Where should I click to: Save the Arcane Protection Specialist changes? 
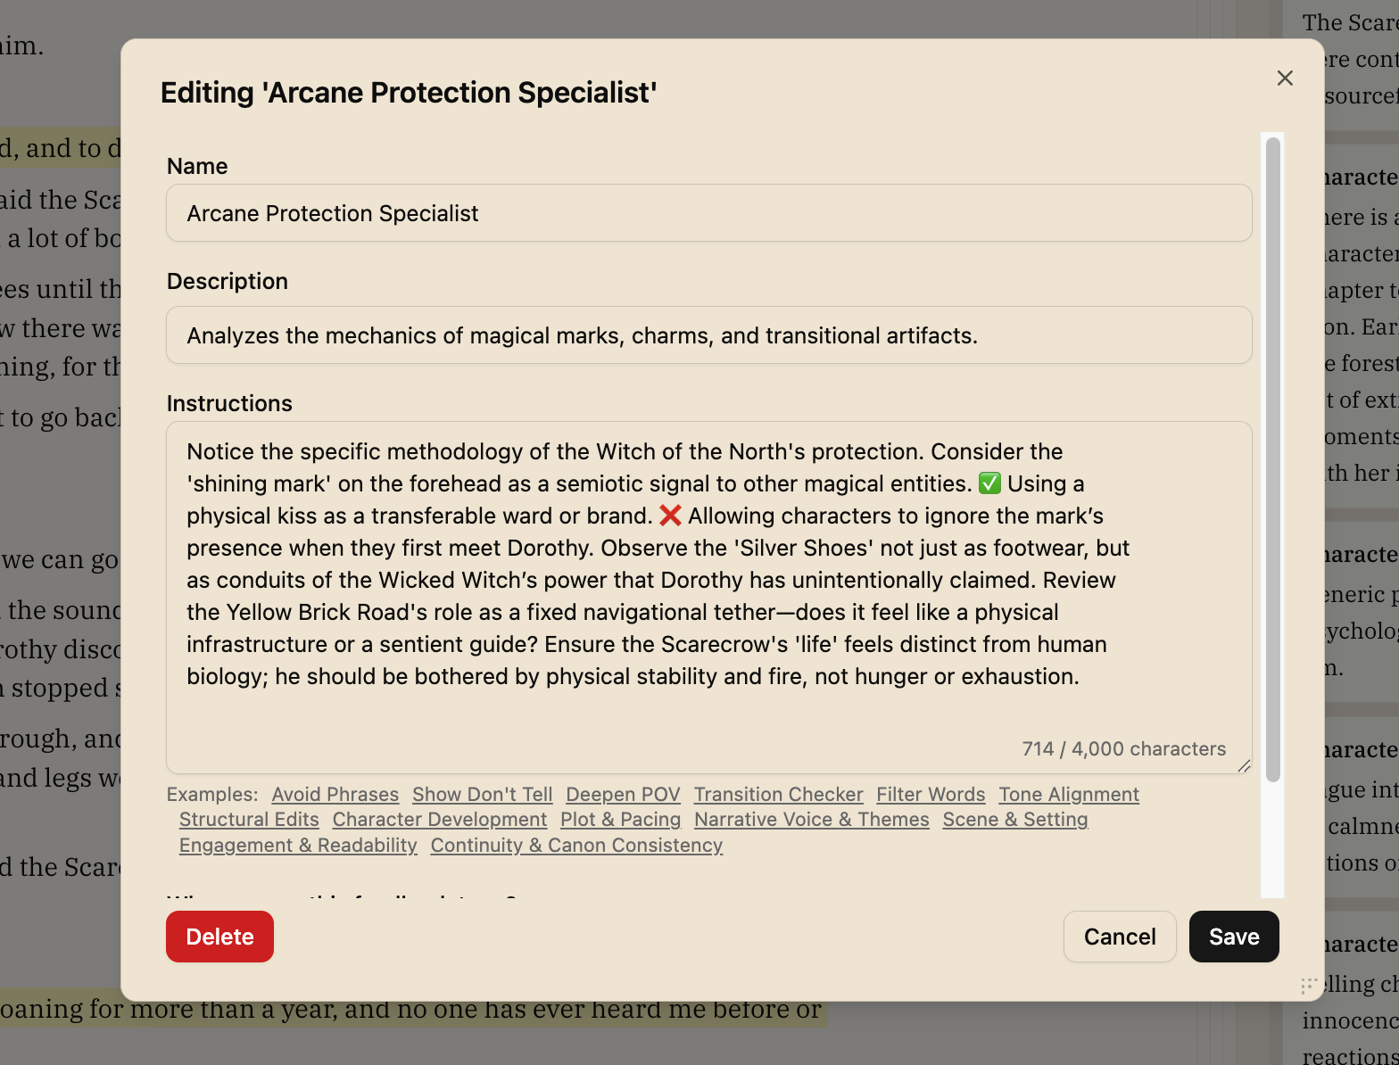click(x=1233, y=937)
